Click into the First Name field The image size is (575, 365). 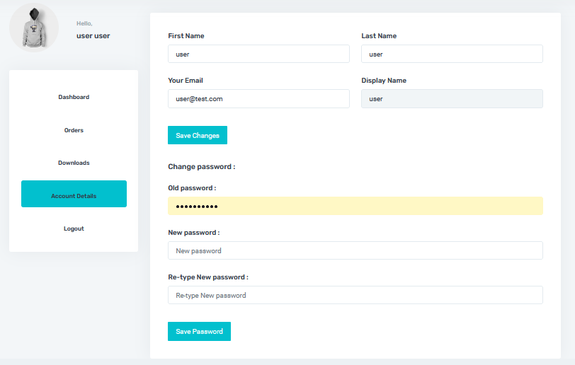pos(258,54)
